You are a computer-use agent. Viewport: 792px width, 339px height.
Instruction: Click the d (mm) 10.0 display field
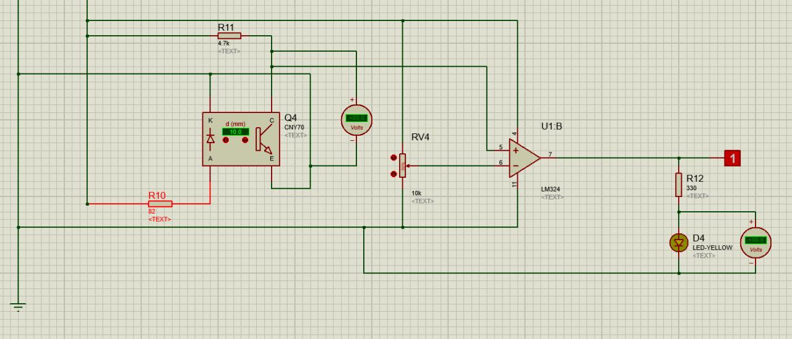[235, 132]
